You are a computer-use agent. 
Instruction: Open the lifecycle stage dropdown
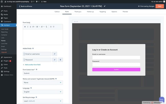(x=43, y=101)
